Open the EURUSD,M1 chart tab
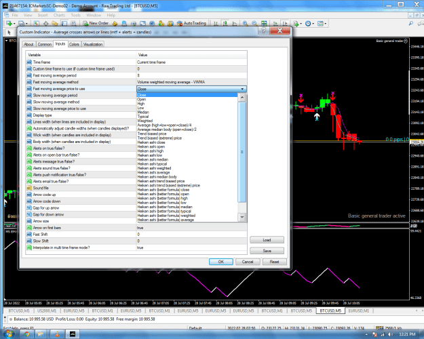This screenshot has height=339, width=424. pos(359,311)
